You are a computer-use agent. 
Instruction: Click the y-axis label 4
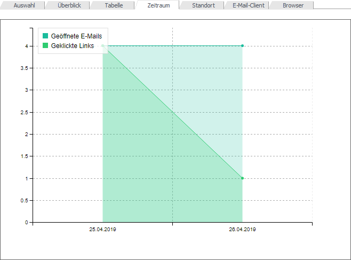[x=26, y=46]
